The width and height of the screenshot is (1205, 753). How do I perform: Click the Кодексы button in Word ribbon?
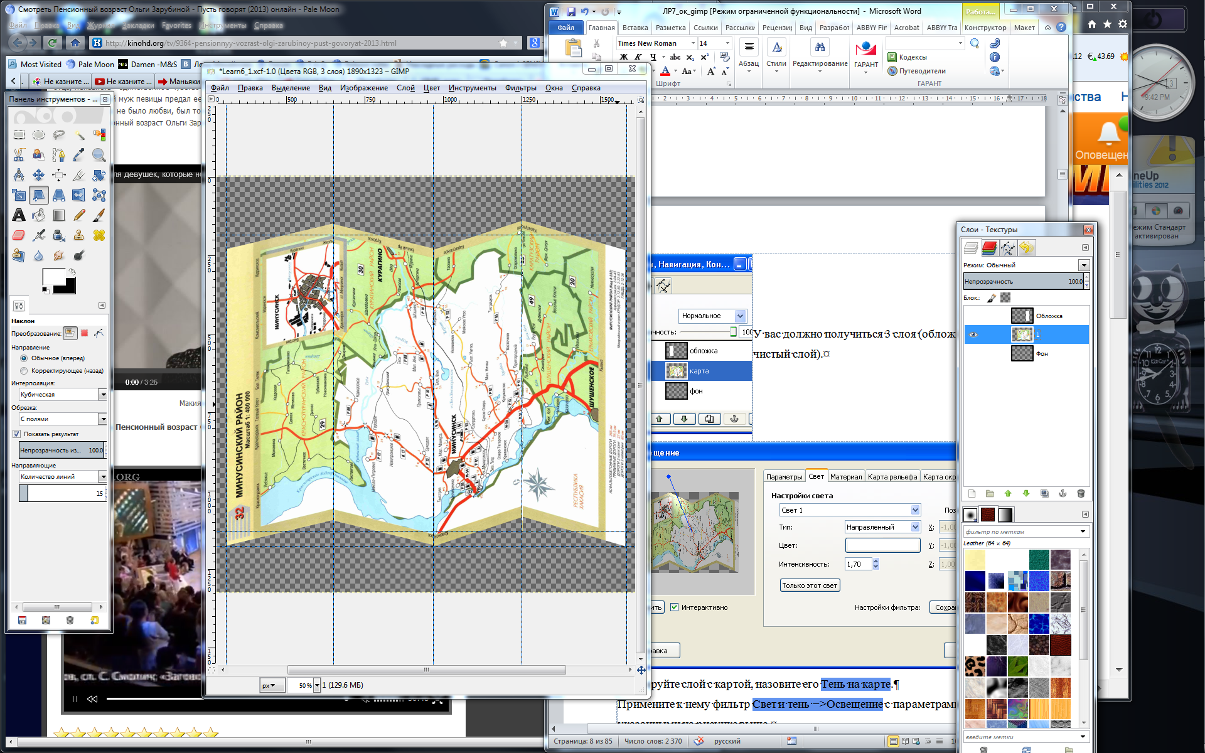pyautogui.click(x=908, y=57)
